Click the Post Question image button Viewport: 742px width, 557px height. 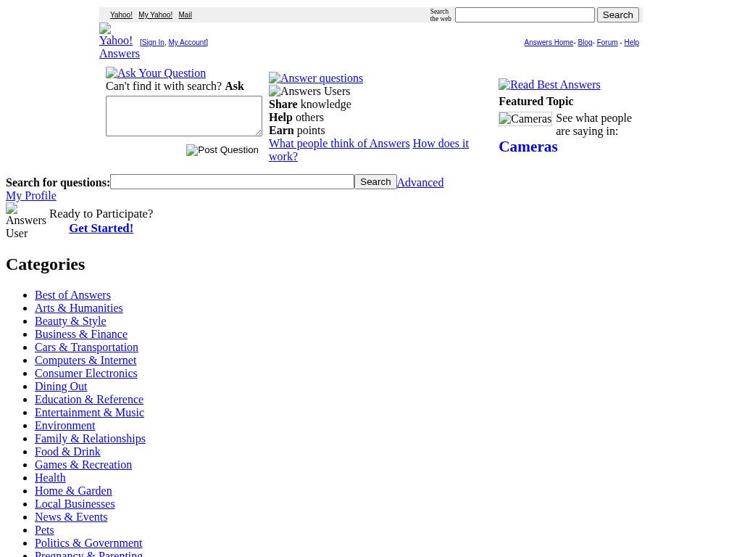(x=222, y=150)
